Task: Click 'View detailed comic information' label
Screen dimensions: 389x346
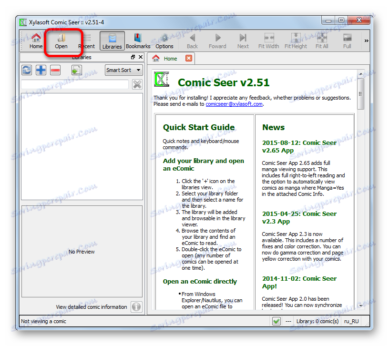Action: [x=92, y=307]
